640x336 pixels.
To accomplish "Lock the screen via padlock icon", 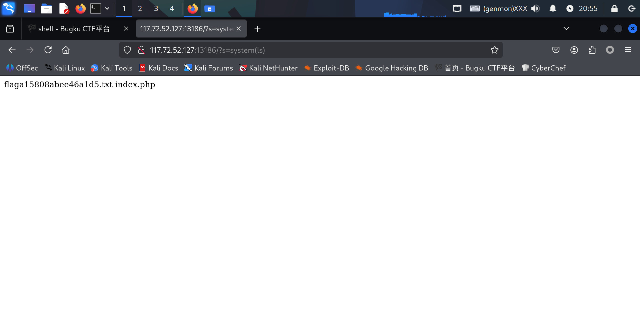I will point(614,8).
